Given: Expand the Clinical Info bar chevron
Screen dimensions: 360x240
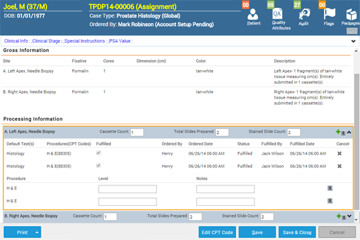Looking at the screenshot, I should click(x=353, y=41).
